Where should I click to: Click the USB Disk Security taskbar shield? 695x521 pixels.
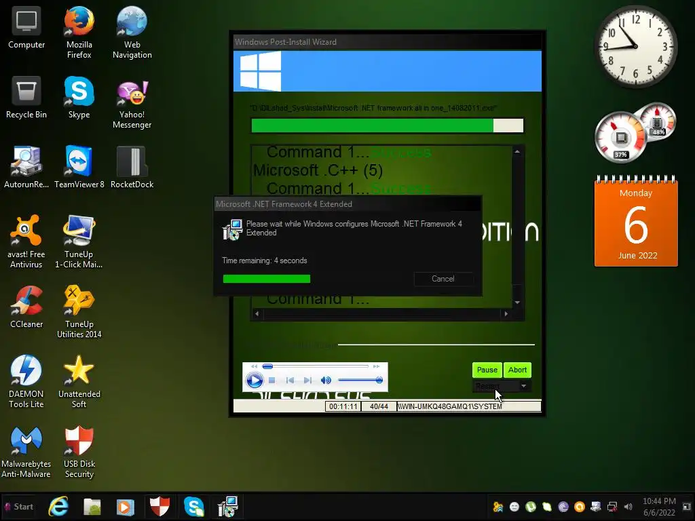(159, 506)
